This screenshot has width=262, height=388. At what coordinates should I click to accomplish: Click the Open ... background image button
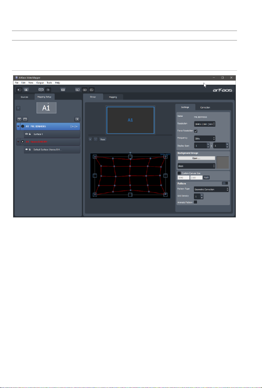[x=196, y=158]
